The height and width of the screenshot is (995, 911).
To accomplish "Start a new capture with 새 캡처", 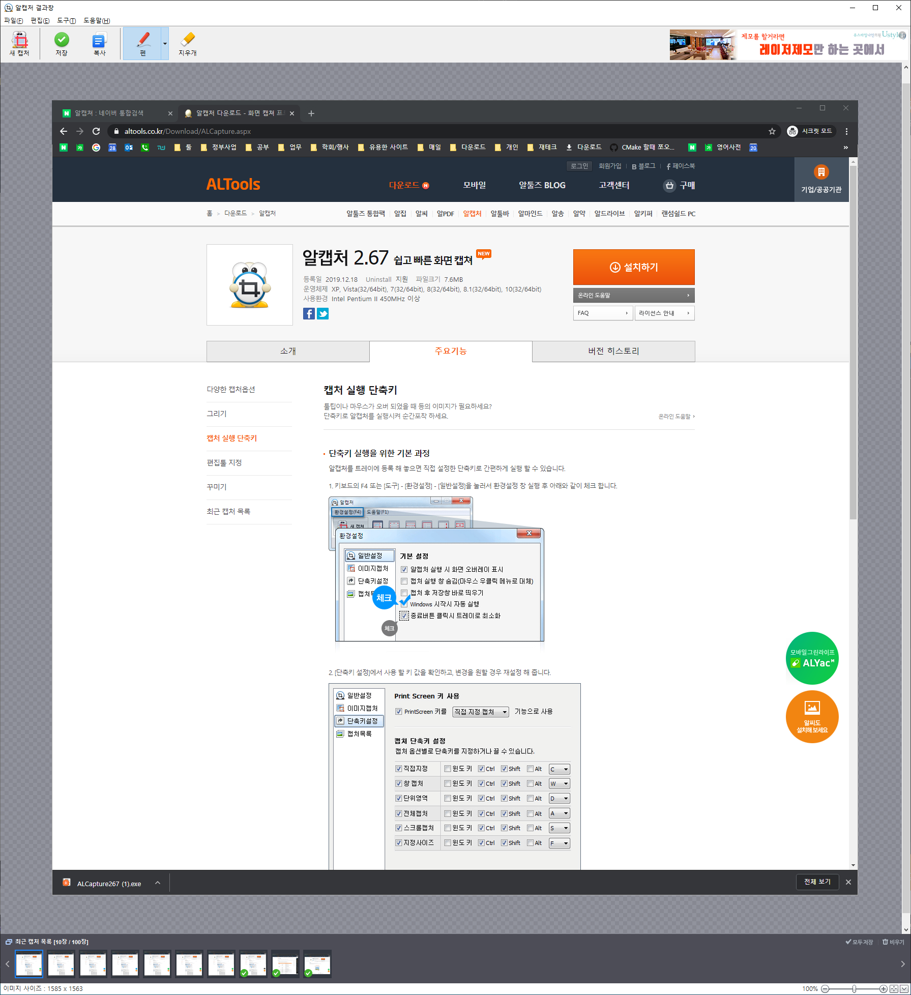I will tap(20, 44).
